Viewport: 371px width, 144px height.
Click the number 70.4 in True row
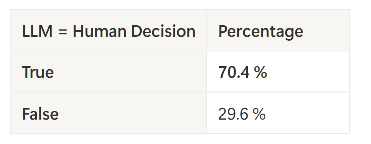(x=234, y=72)
